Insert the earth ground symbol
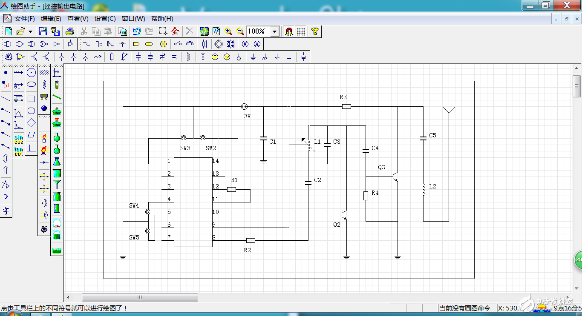Screen dimensions: 582x316 click(x=254, y=57)
